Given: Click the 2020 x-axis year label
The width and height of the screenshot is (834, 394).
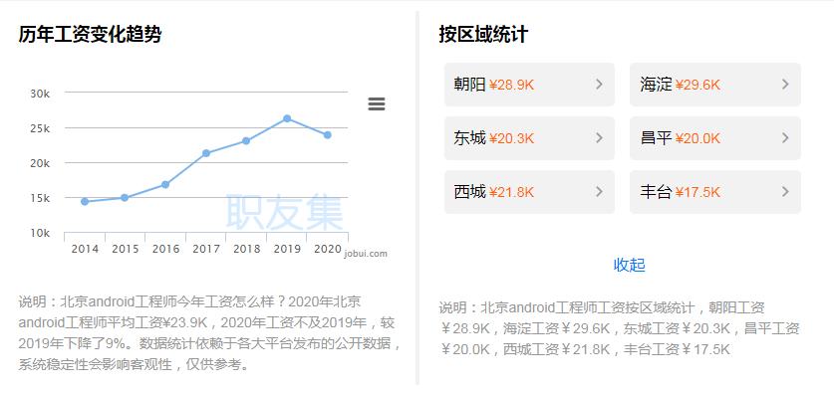Looking at the screenshot, I should coord(328,249).
